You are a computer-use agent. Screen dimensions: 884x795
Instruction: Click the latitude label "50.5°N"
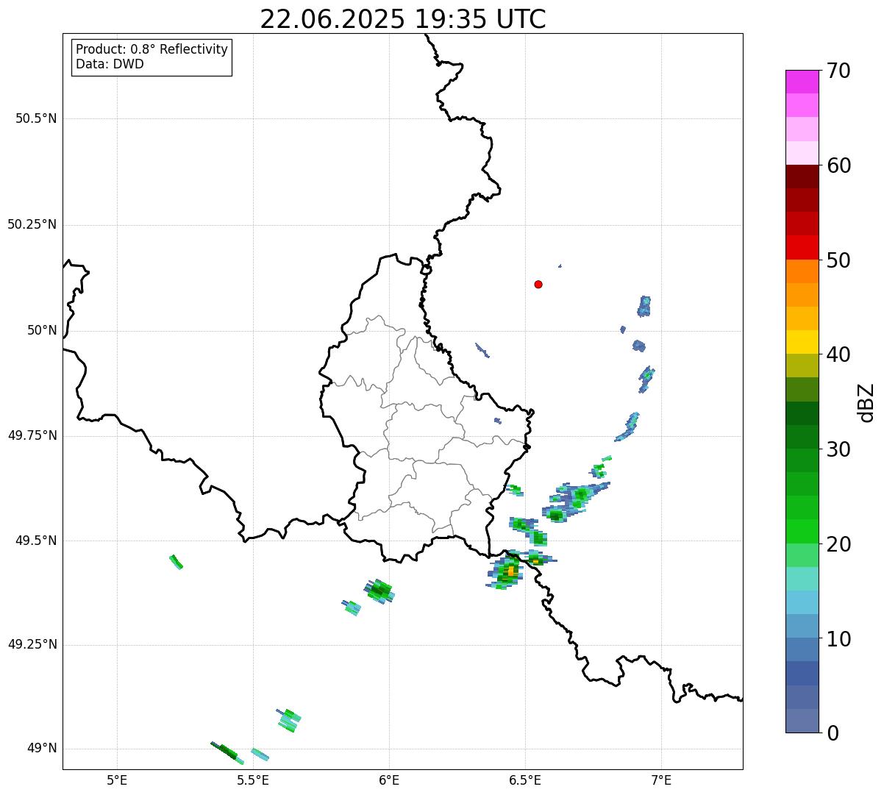coord(36,118)
